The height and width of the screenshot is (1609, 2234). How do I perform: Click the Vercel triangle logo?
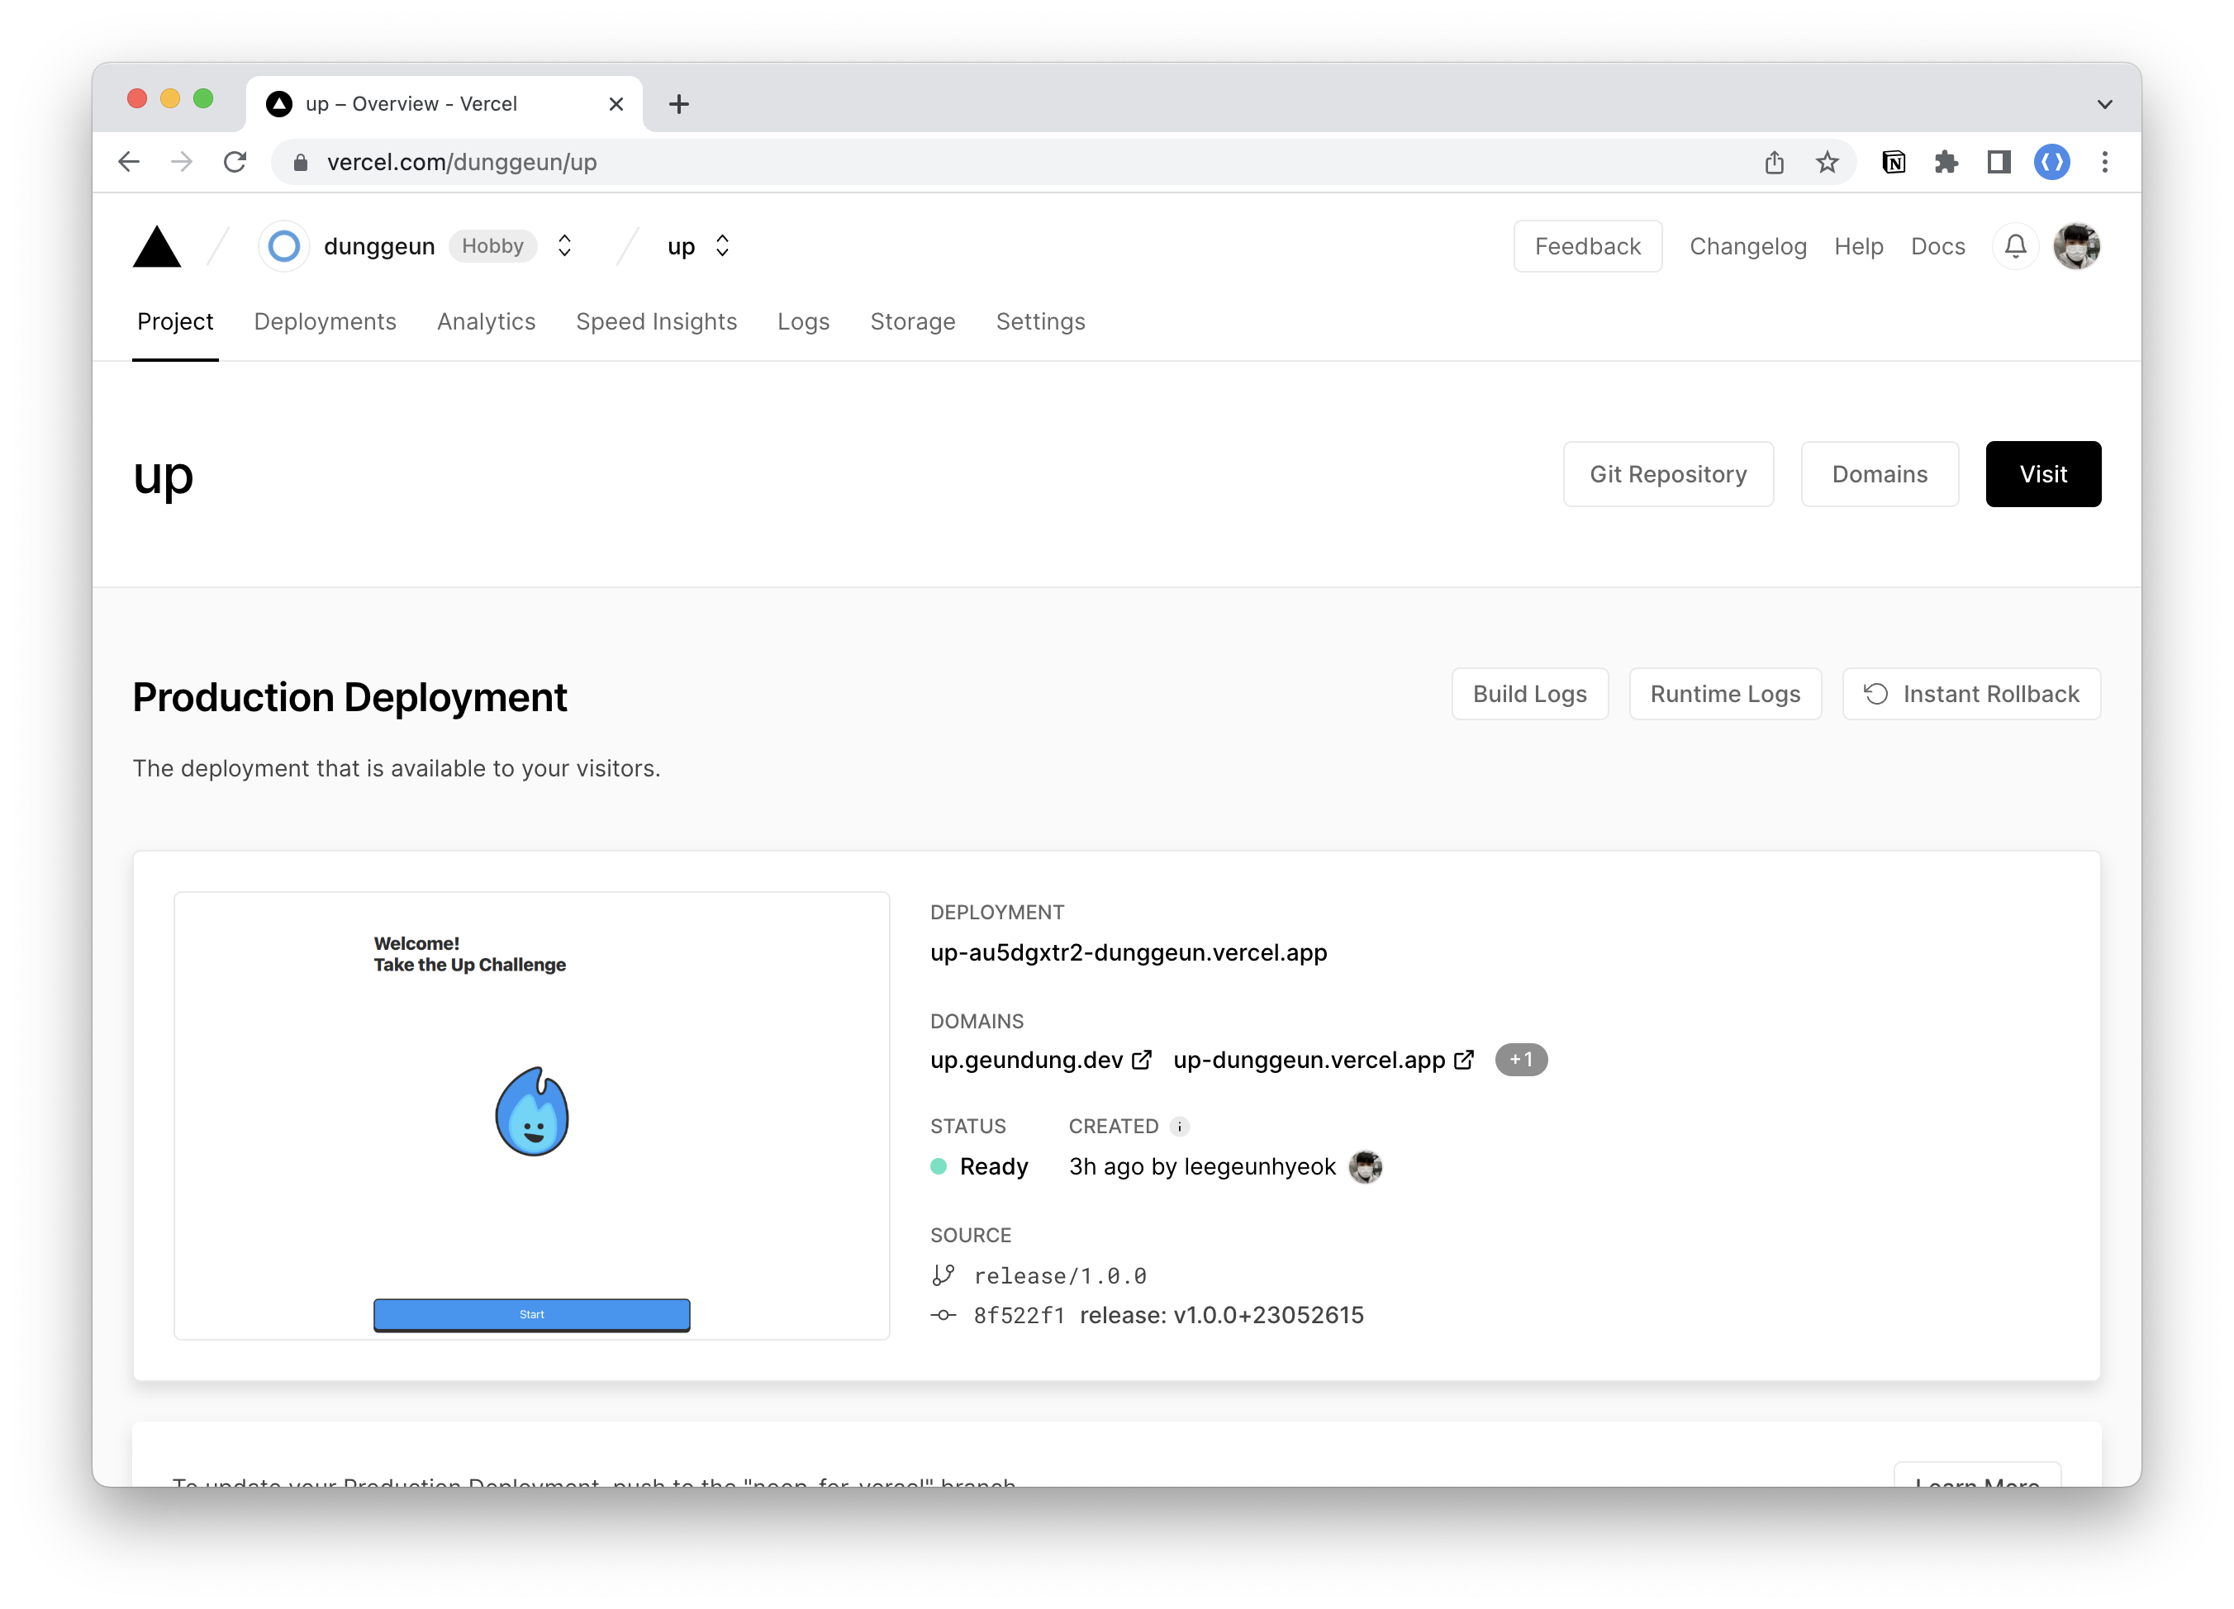[x=157, y=247]
